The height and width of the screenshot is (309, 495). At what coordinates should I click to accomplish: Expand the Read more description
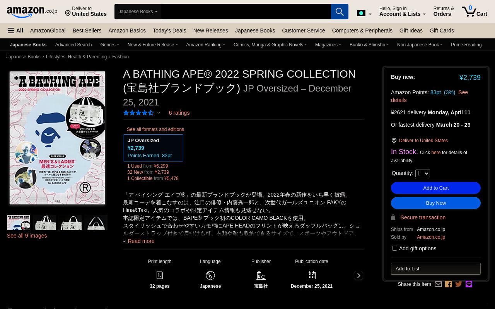point(139,241)
